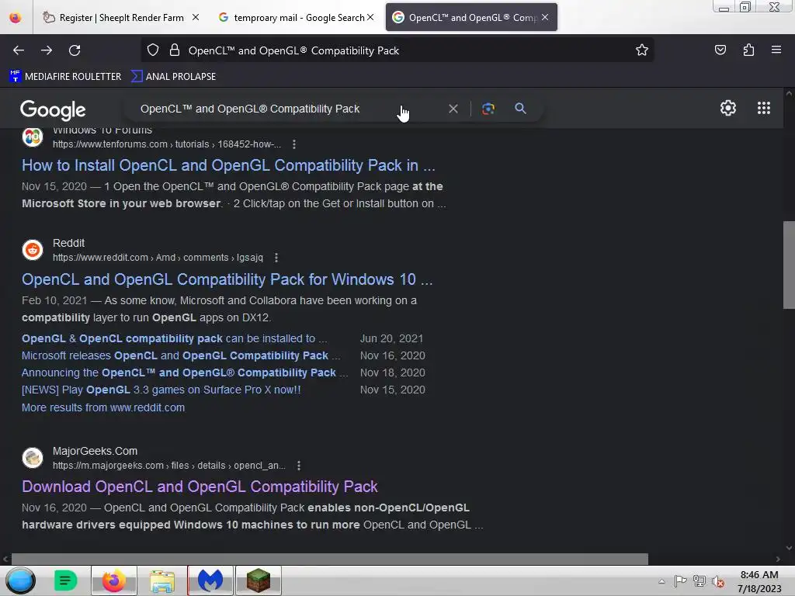This screenshot has width=795, height=596.
Task: Click the horizontal page scrollbar thumb
Action: coord(329,559)
